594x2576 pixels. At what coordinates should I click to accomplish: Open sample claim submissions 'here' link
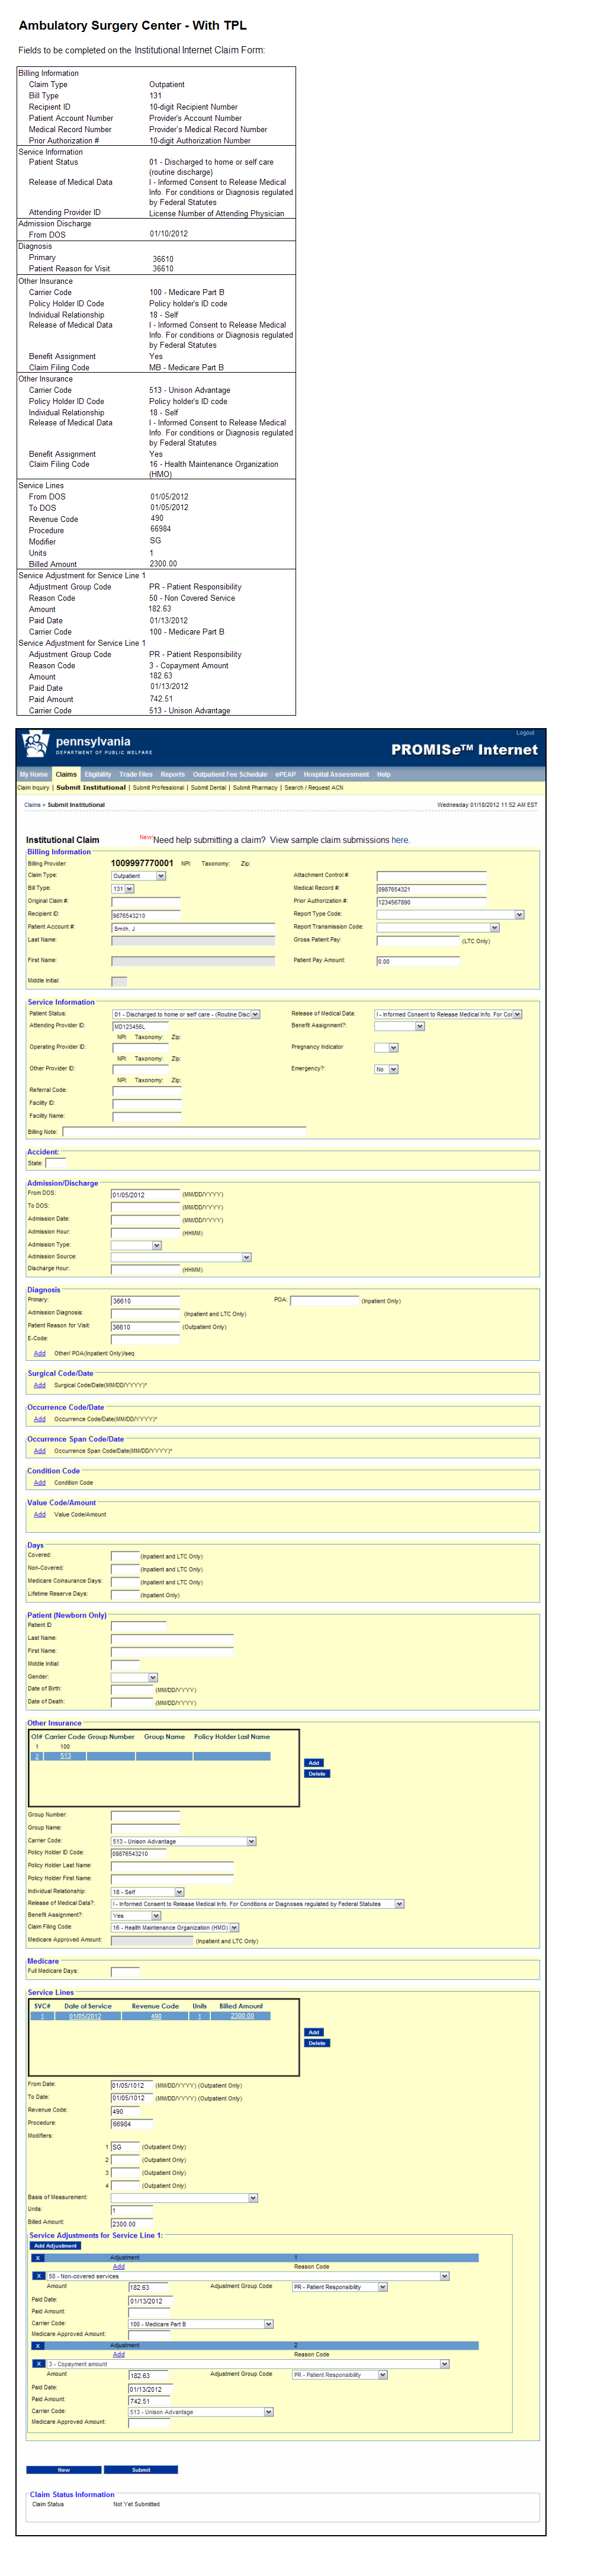(399, 840)
